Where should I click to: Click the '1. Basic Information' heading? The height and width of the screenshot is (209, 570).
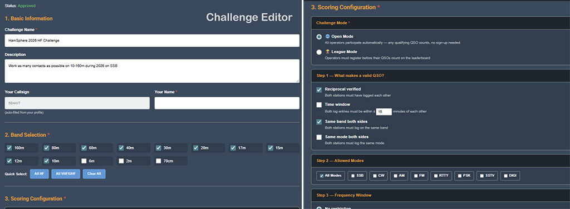point(29,18)
